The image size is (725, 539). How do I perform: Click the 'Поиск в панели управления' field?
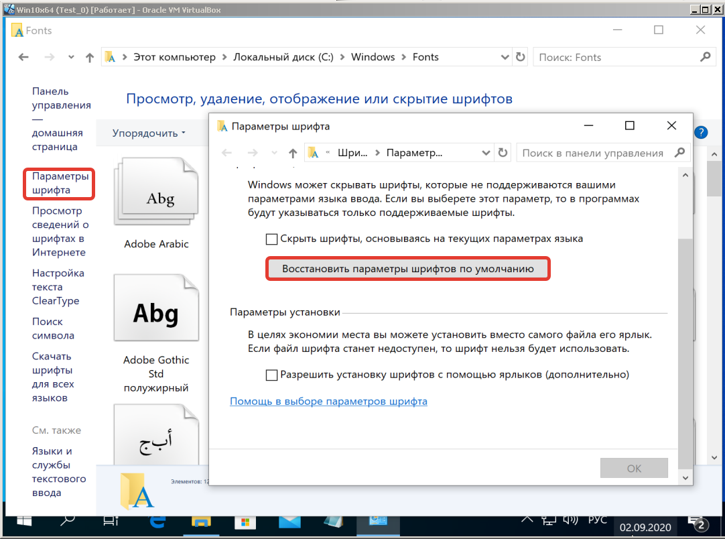tap(602, 153)
